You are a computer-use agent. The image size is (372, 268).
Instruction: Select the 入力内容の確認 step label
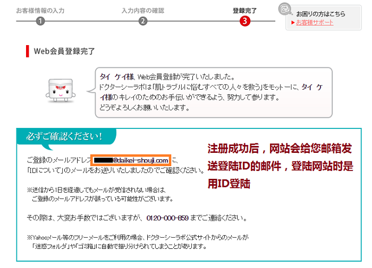tap(142, 10)
